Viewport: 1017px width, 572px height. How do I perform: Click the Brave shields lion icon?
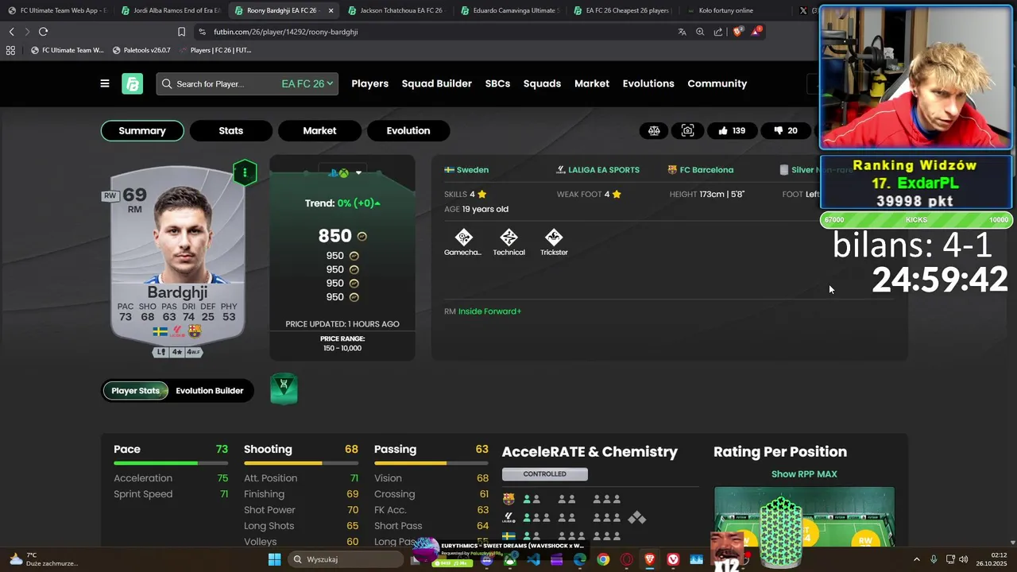pyautogui.click(x=738, y=32)
